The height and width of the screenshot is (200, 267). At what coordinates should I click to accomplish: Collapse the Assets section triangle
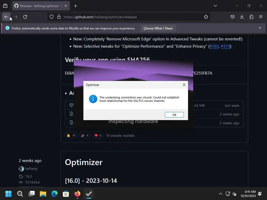66,93
